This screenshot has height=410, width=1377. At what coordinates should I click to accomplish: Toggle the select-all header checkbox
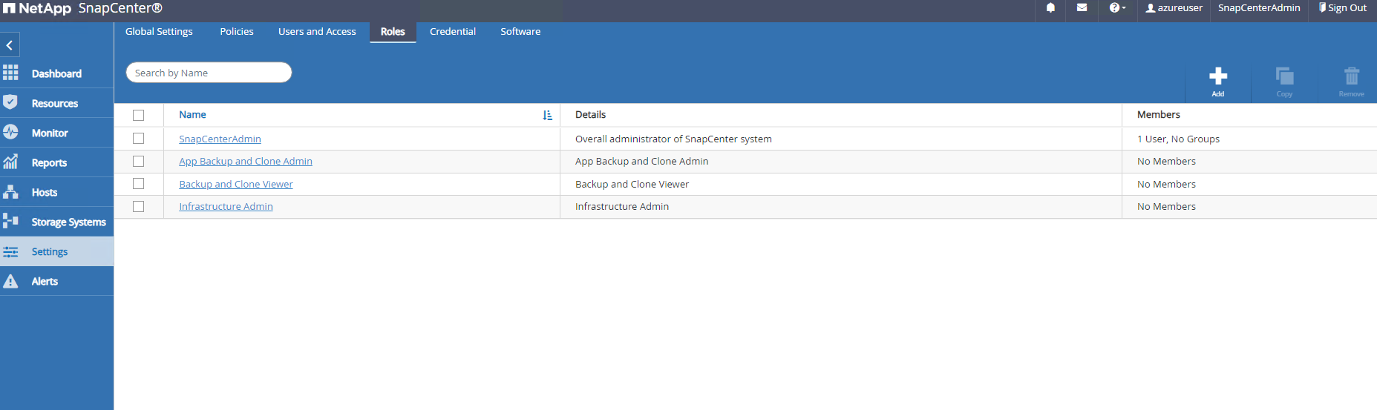point(138,115)
